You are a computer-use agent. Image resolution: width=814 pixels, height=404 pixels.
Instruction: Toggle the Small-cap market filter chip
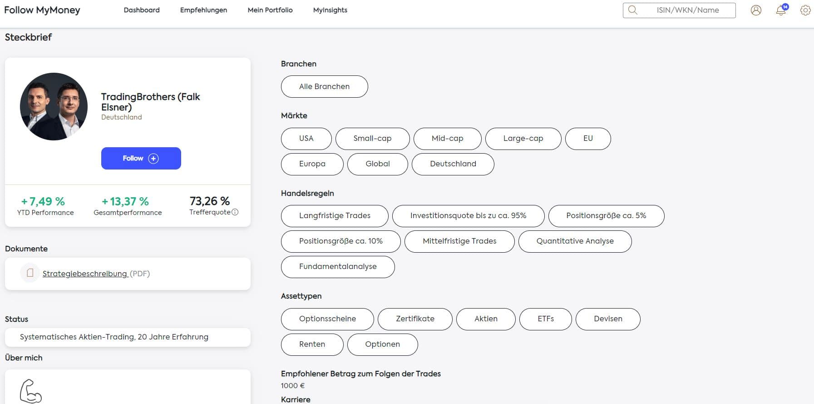coord(372,139)
